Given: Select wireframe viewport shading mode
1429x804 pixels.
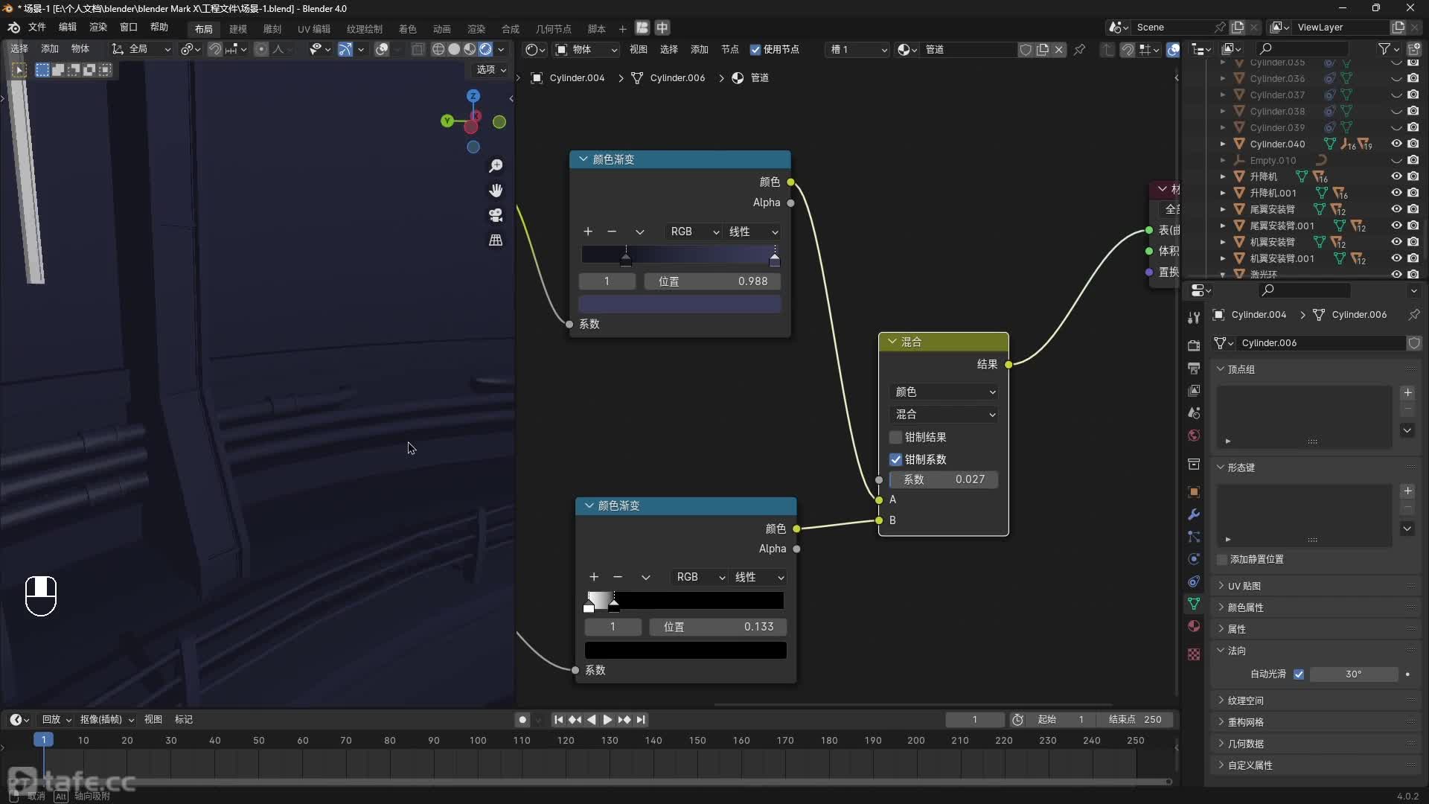Looking at the screenshot, I should click(x=438, y=49).
